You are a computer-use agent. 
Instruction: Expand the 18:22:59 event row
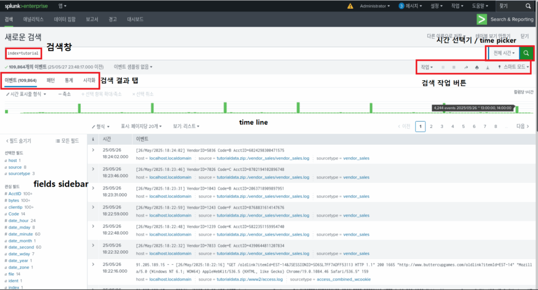coord(93,208)
